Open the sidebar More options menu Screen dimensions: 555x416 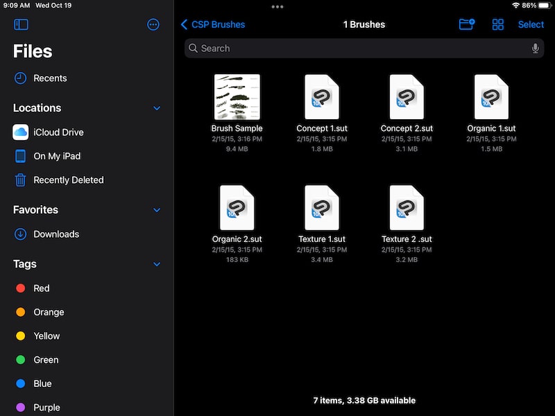point(153,24)
